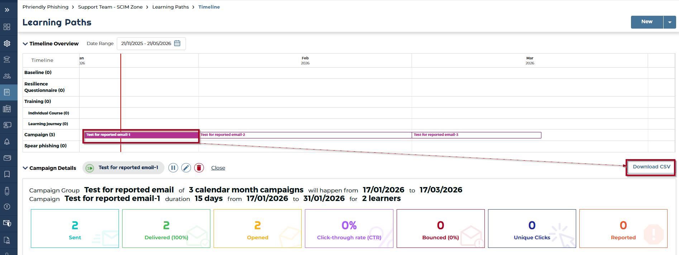Image resolution: width=679 pixels, height=255 pixels.
Task: Click the Campaign (3) row label
Action: point(40,135)
